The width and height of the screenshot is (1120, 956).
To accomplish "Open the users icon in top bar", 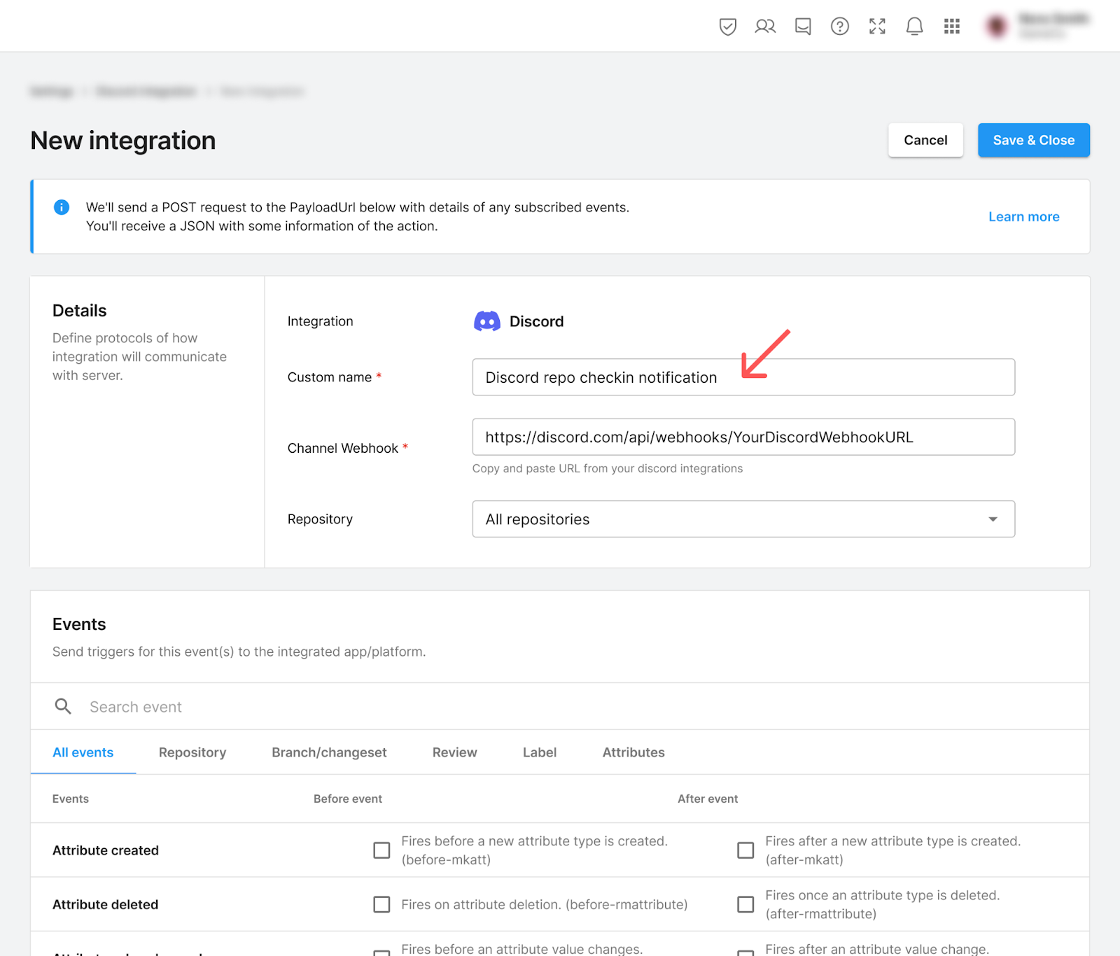I will (x=765, y=27).
